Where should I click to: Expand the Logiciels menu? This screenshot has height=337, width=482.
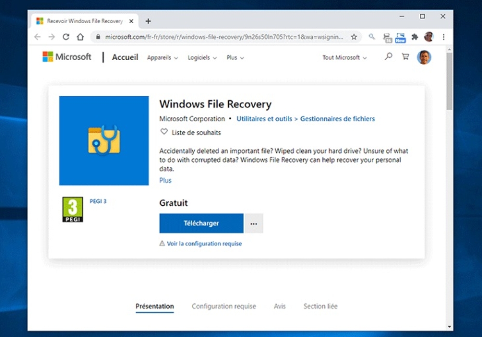tap(202, 58)
